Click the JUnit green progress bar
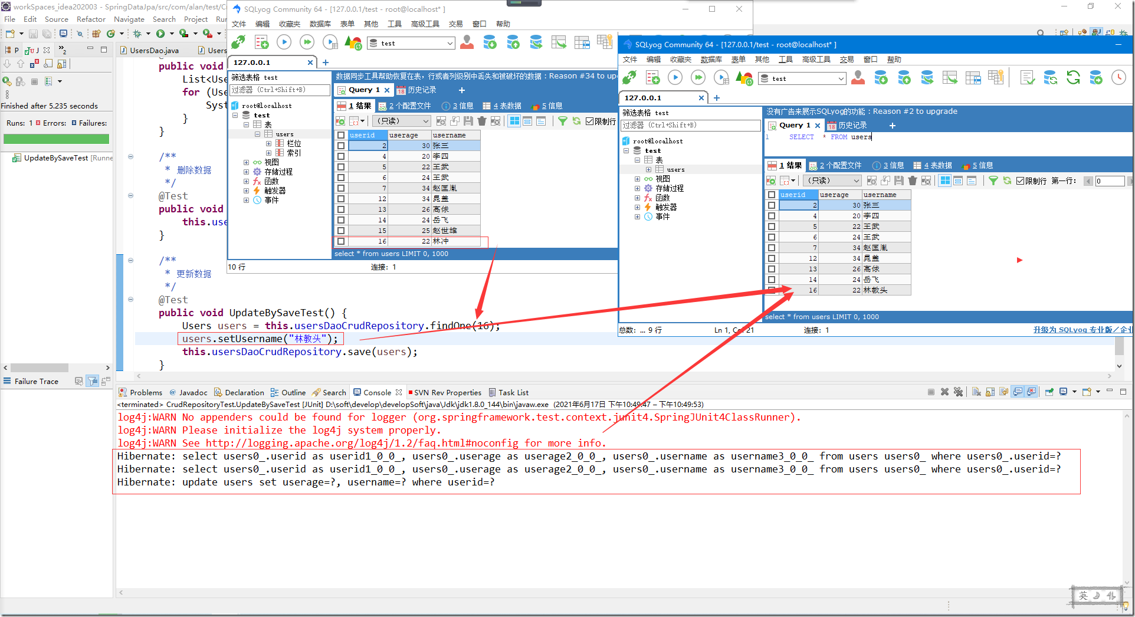 (x=56, y=139)
